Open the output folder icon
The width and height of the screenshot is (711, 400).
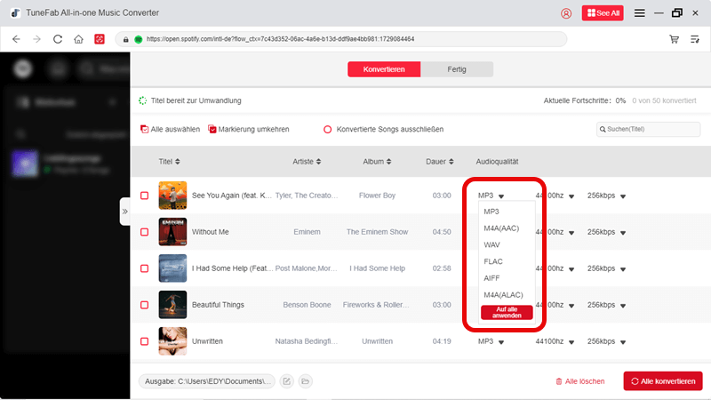tap(305, 381)
